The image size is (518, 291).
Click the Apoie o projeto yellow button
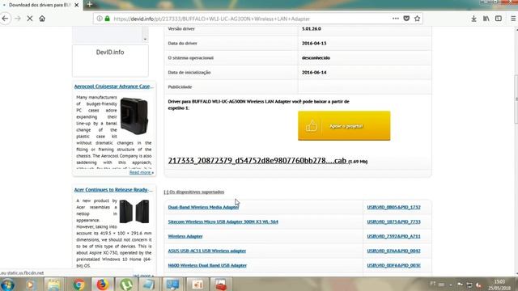pos(344,126)
